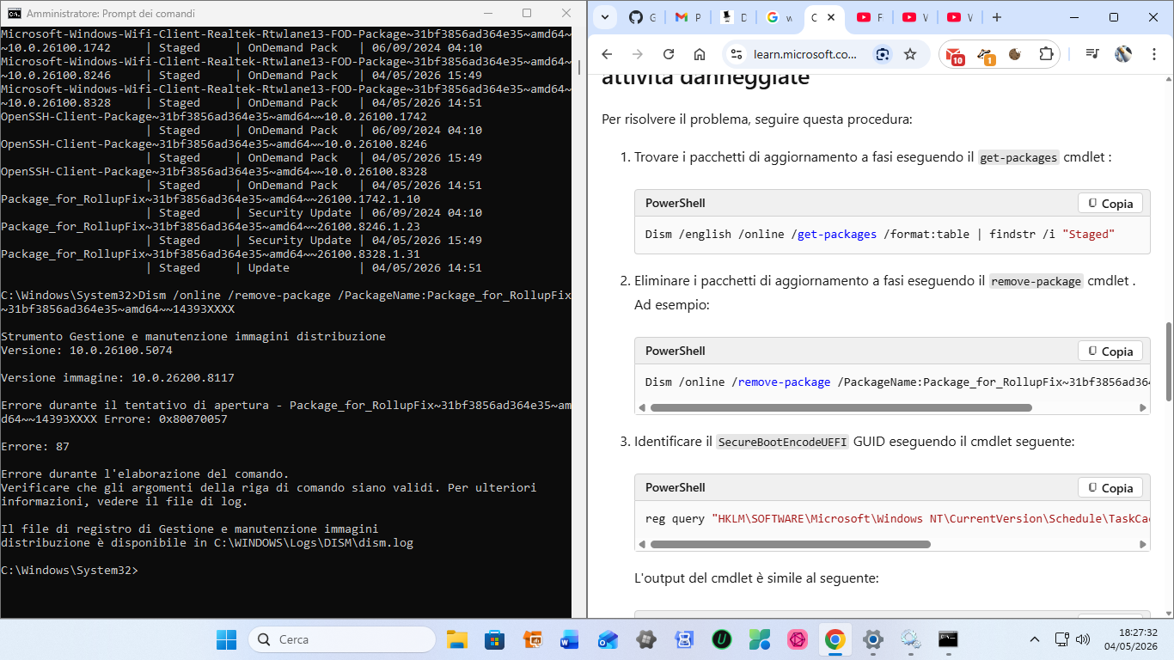This screenshot has width=1174, height=660.
Task: Show hidden system tray icons
Action: (x=1035, y=639)
